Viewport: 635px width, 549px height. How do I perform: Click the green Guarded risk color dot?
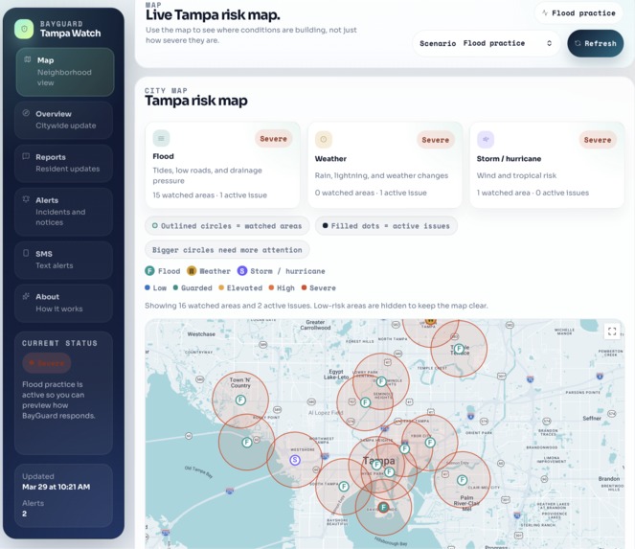point(175,287)
